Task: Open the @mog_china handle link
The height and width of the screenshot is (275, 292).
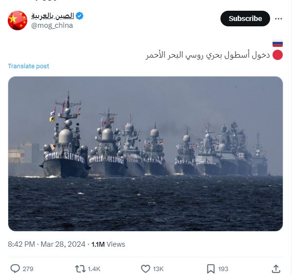Action: coord(52,25)
